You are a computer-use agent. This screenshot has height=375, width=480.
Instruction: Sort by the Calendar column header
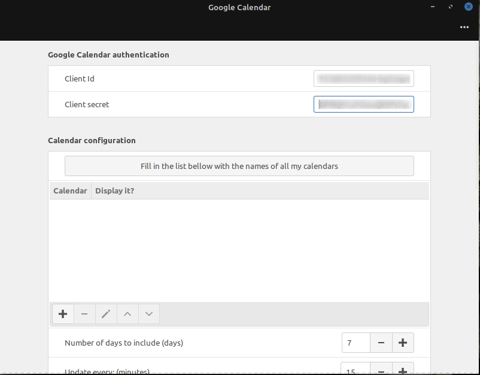[x=70, y=191]
